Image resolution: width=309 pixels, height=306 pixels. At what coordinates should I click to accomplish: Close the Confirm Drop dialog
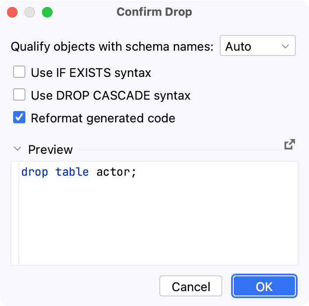tap(12, 12)
